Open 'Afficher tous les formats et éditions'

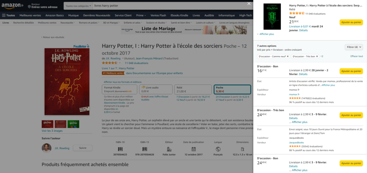tap(123, 82)
